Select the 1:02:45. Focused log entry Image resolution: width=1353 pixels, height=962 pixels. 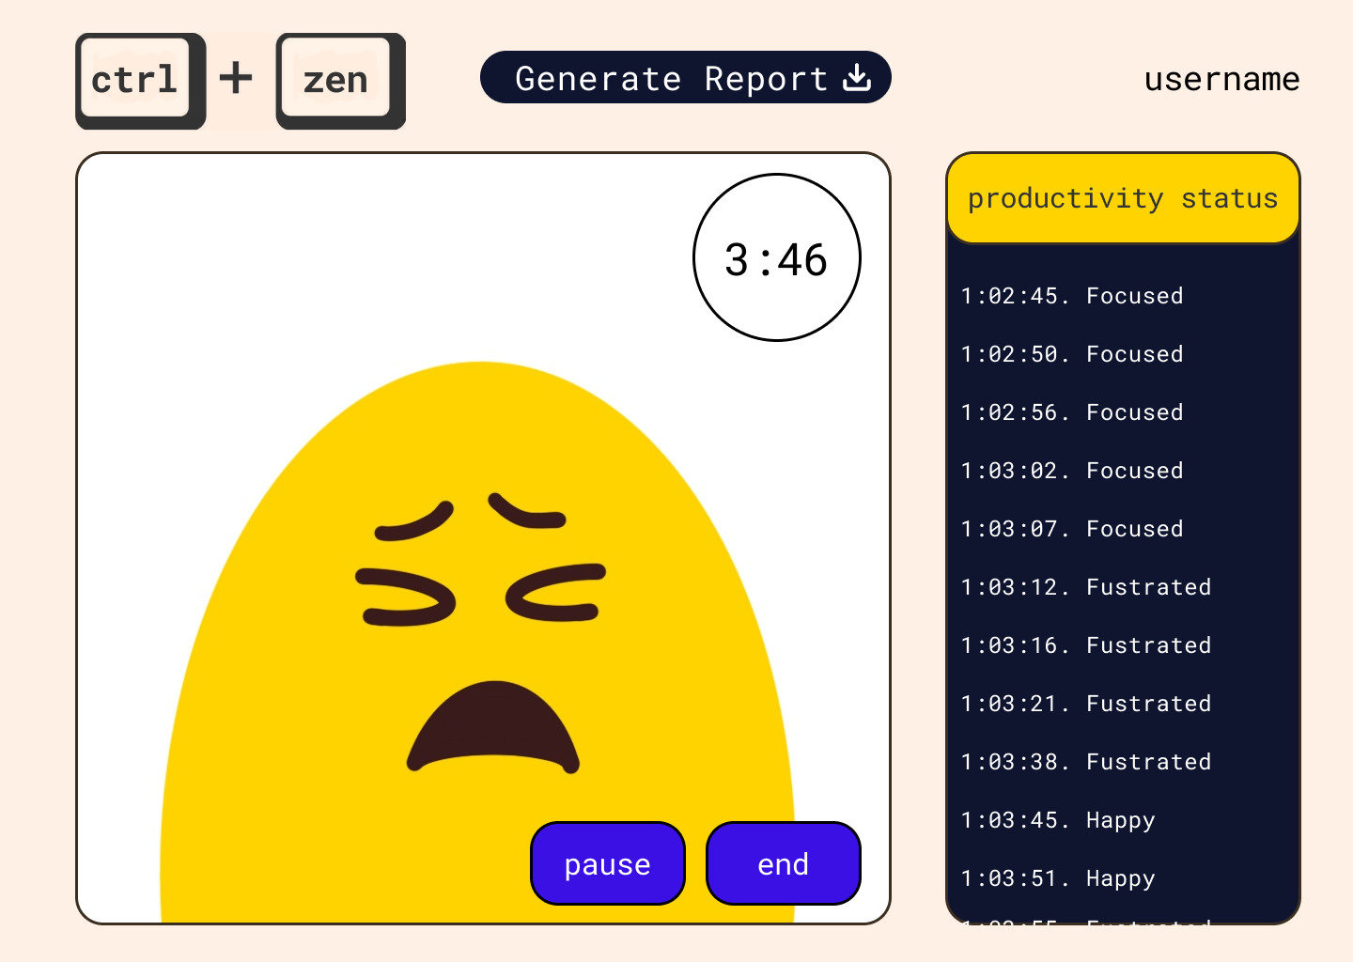1072,296
